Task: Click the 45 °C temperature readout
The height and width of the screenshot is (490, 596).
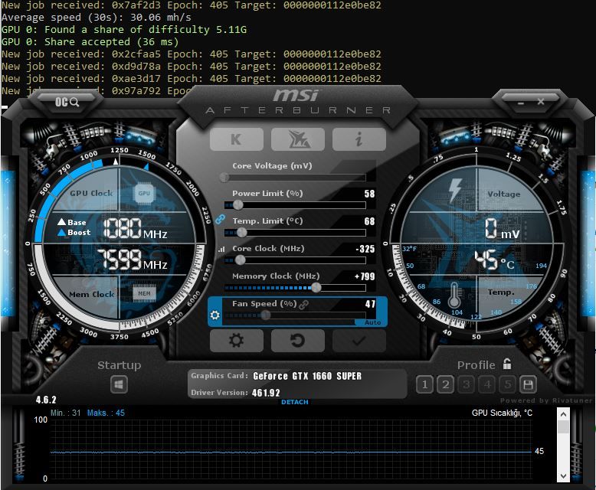Action: [494, 260]
